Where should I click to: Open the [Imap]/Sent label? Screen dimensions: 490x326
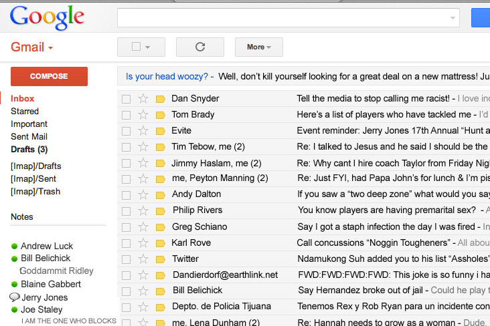[33, 179]
